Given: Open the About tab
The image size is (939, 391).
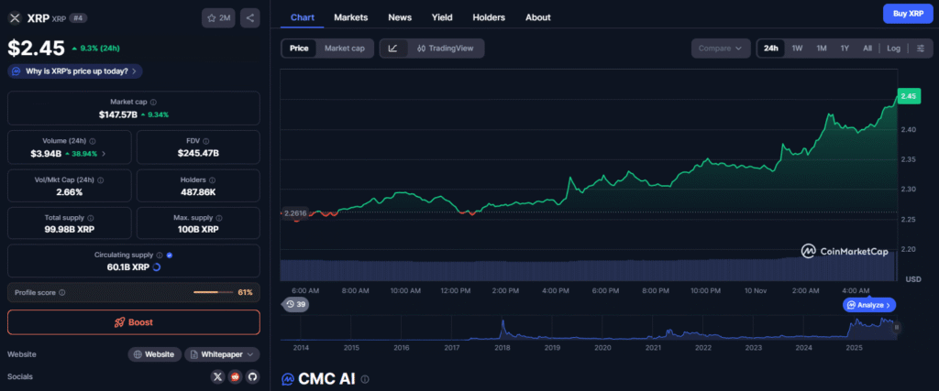Looking at the screenshot, I should click(537, 17).
